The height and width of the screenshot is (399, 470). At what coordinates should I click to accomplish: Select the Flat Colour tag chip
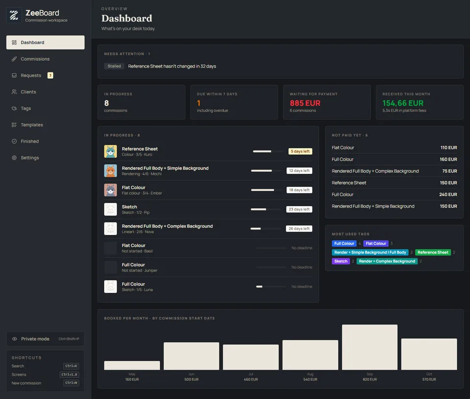tap(376, 244)
